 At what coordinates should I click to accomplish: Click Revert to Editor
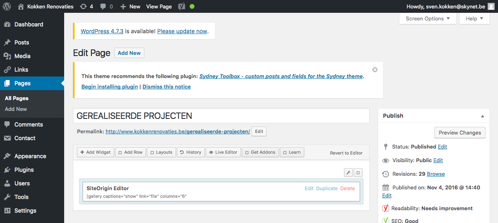point(346,153)
